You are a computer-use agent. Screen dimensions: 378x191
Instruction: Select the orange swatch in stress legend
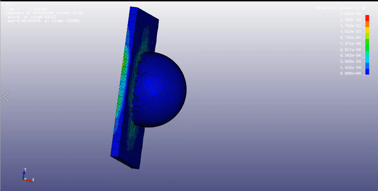pyautogui.click(x=367, y=24)
